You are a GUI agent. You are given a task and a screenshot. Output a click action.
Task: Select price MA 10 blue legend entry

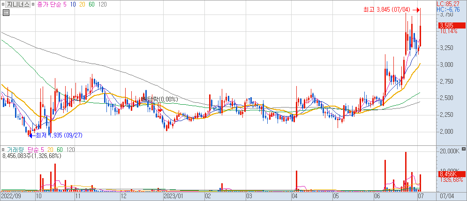point(73,5)
